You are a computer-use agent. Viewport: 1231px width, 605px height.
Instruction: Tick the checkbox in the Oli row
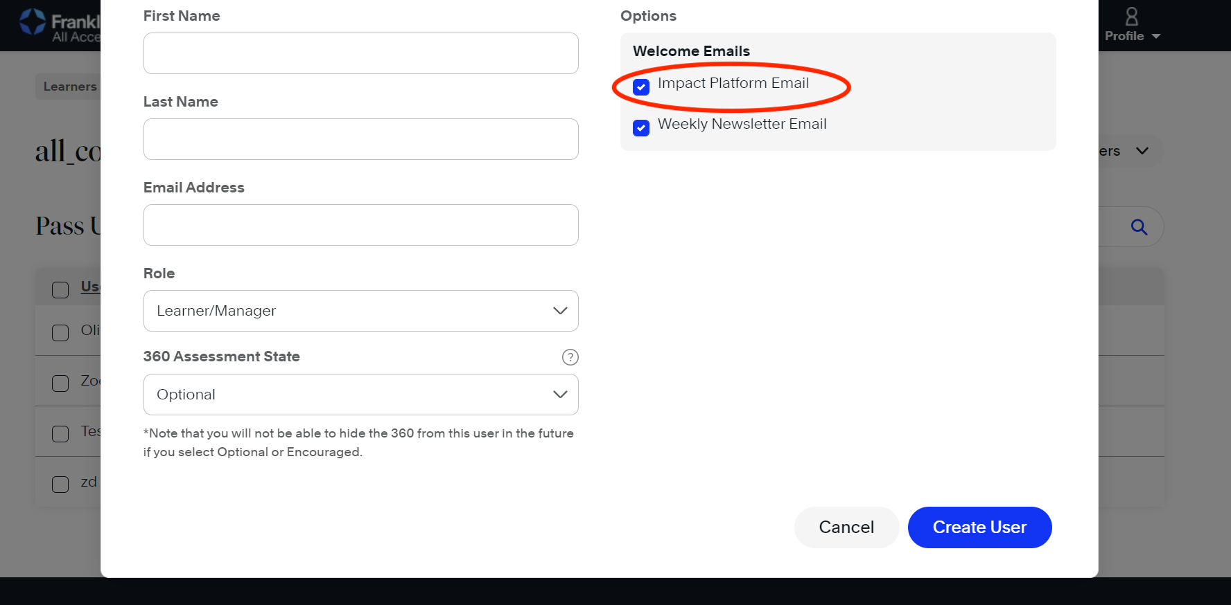click(60, 332)
